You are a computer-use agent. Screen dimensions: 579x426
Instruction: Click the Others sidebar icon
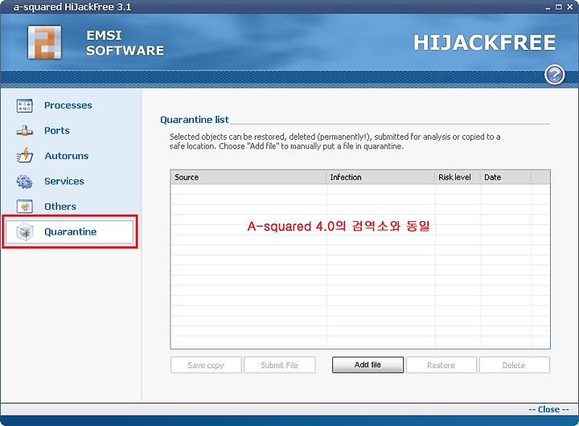coord(24,207)
